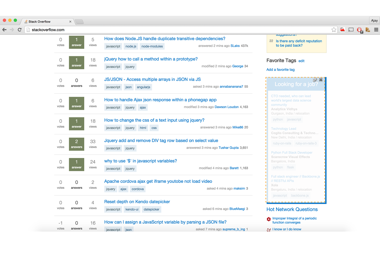Image resolution: width=380 pixels, height=253 pixels.
Task: Open 'How to change the css of a text input'
Action: click(154, 120)
